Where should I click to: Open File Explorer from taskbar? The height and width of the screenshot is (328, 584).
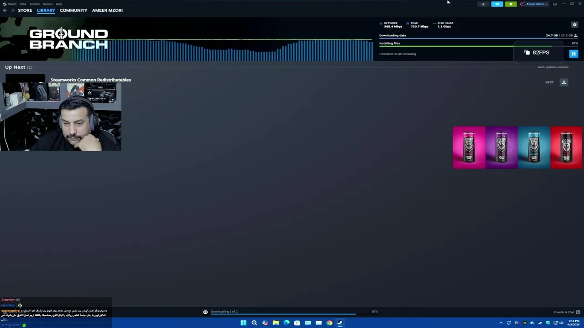(276, 323)
